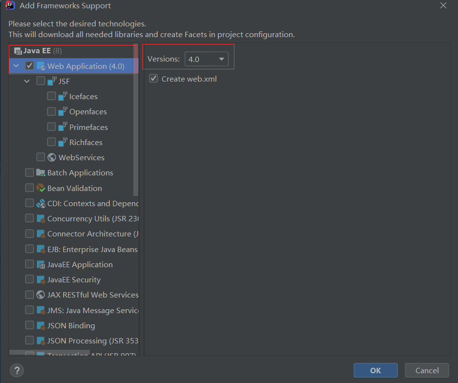
Task: Uncheck the Create web.xml checkbox
Action: pyautogui.click(x=154, y=78)
